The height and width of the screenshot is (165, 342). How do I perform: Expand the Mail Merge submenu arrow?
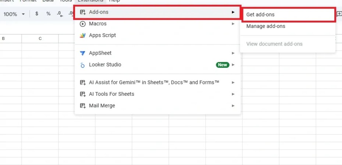[x=233, y=106]
